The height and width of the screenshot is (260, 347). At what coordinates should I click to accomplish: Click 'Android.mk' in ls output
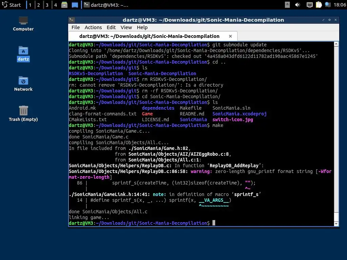point(82,108)
